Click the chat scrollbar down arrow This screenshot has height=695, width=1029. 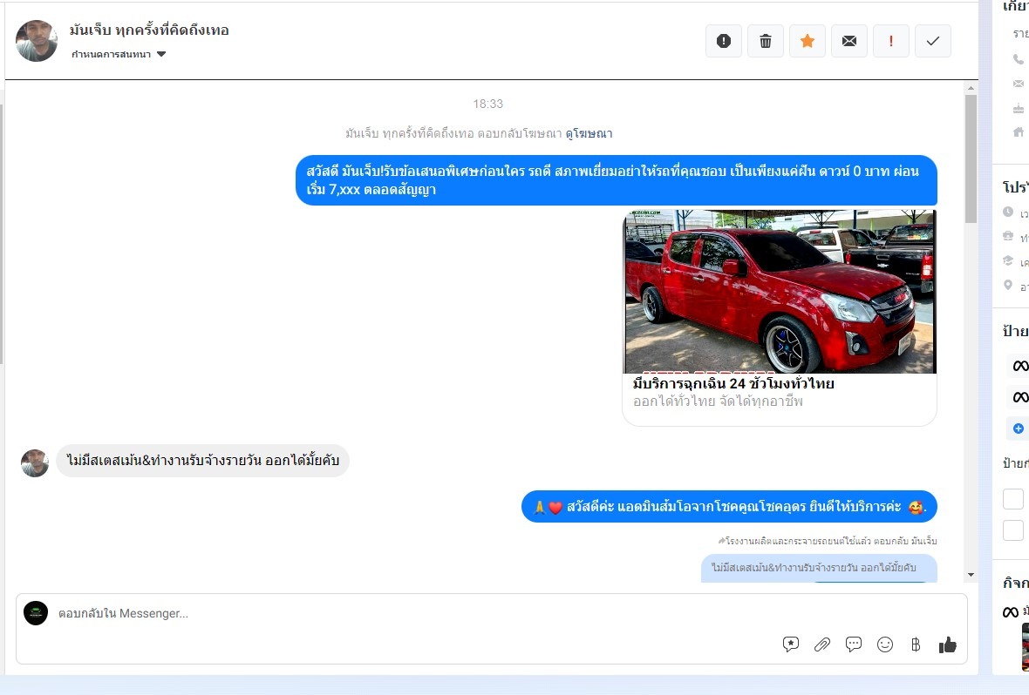[x=971, y=575]
